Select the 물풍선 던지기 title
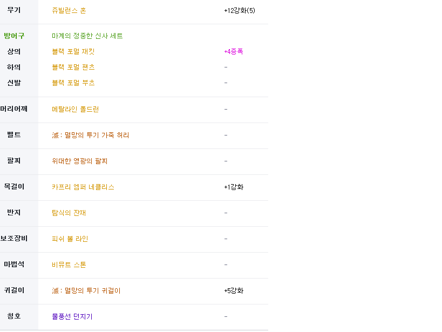 click(x=72, y=317)
